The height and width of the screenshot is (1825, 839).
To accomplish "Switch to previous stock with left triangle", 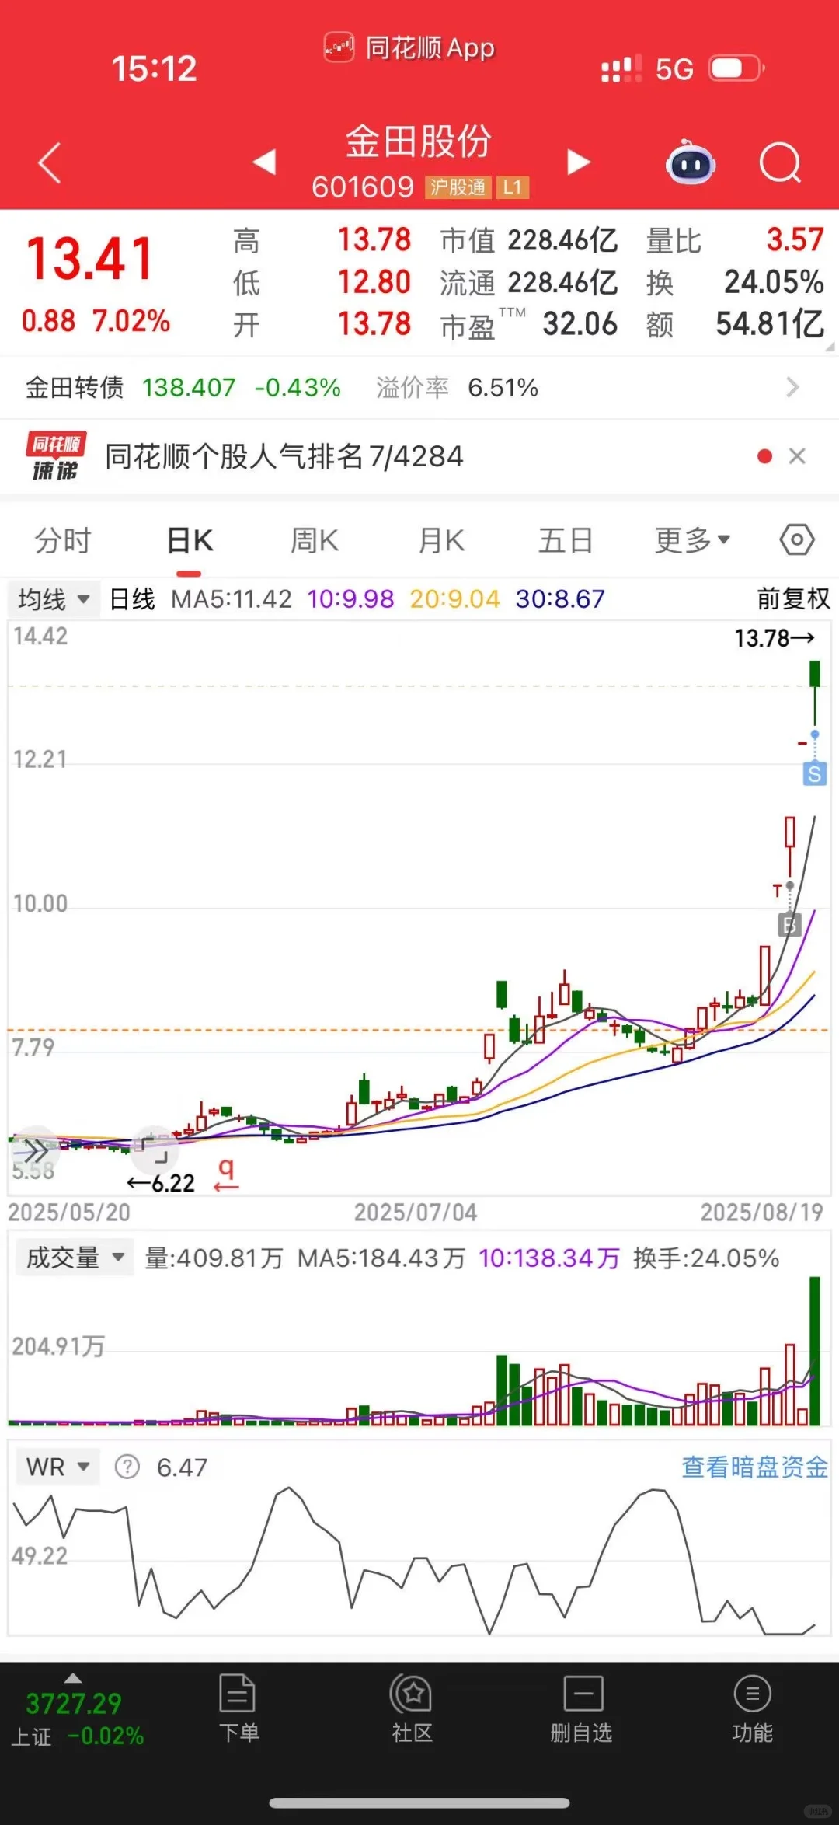I will click(x=264, y=162).
